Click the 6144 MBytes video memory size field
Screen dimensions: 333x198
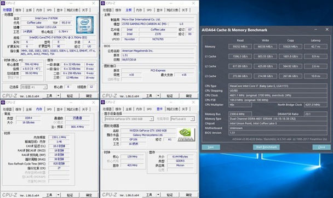click(x=180, y=156)
